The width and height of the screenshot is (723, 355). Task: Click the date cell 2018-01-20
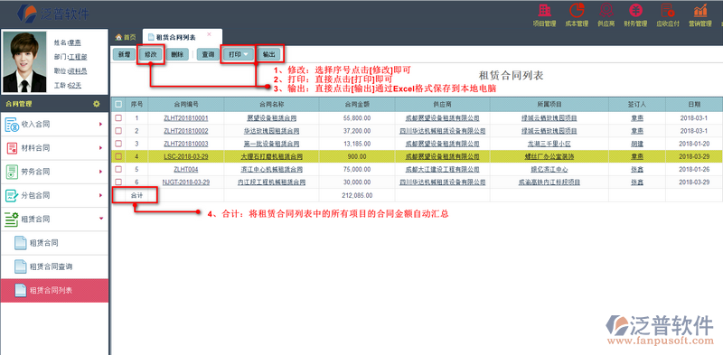pos(694,144)
